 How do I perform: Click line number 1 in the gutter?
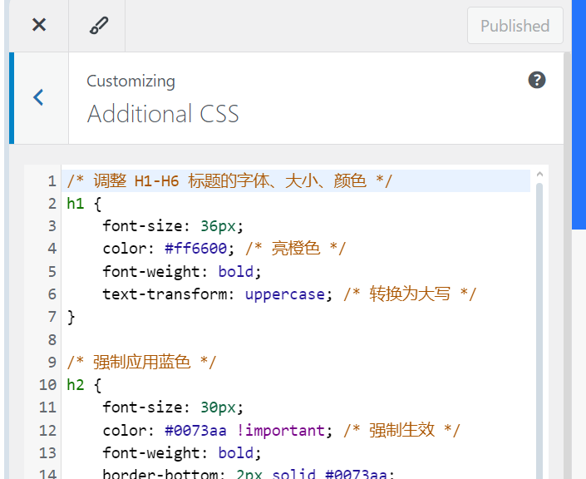pyautogui.click(x=52, y=181)
